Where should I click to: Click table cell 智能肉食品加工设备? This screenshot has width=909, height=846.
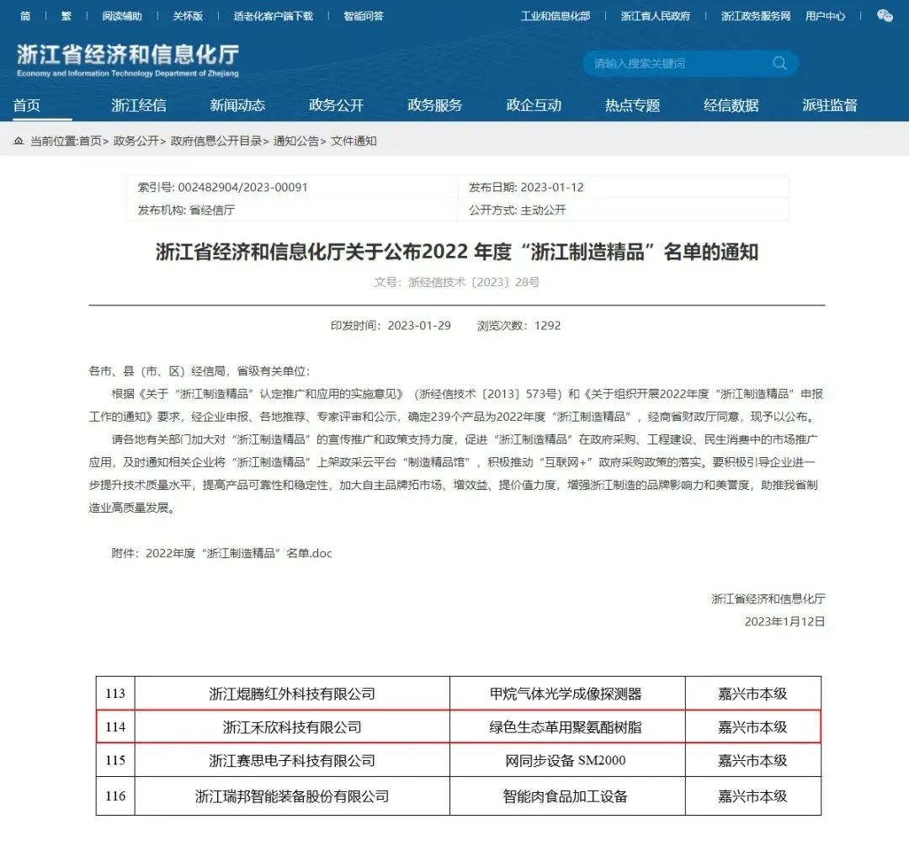point(566,796)
